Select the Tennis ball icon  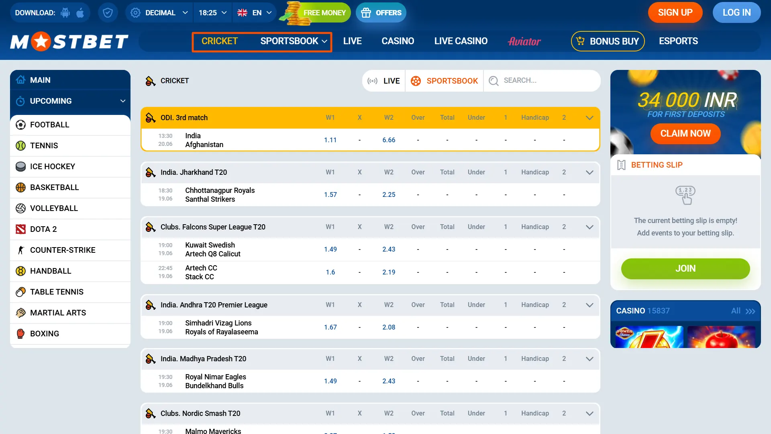20,146
